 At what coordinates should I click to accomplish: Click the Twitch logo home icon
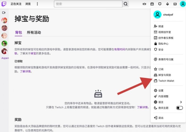click(x=4, y=4)
